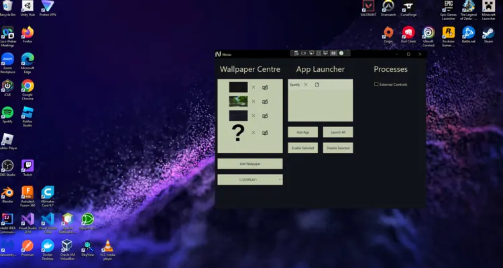This screenshot has width=503, height=268.
Task: Remove the third dark blue wallpaper with its X
Action: (x=254, y=116)
